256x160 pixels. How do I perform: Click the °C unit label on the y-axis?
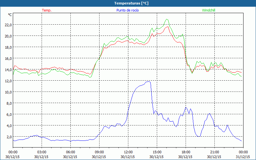tap(10, 15)
